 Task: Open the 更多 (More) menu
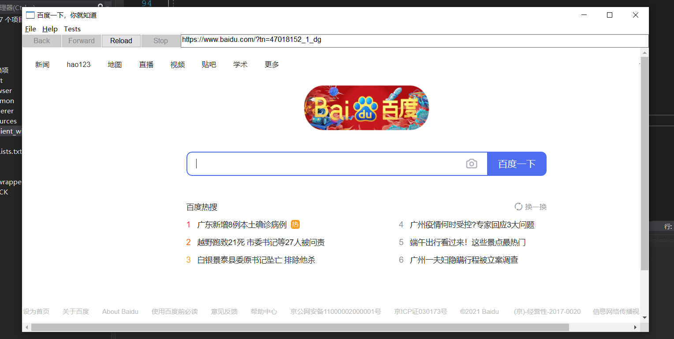coord(272,64)
